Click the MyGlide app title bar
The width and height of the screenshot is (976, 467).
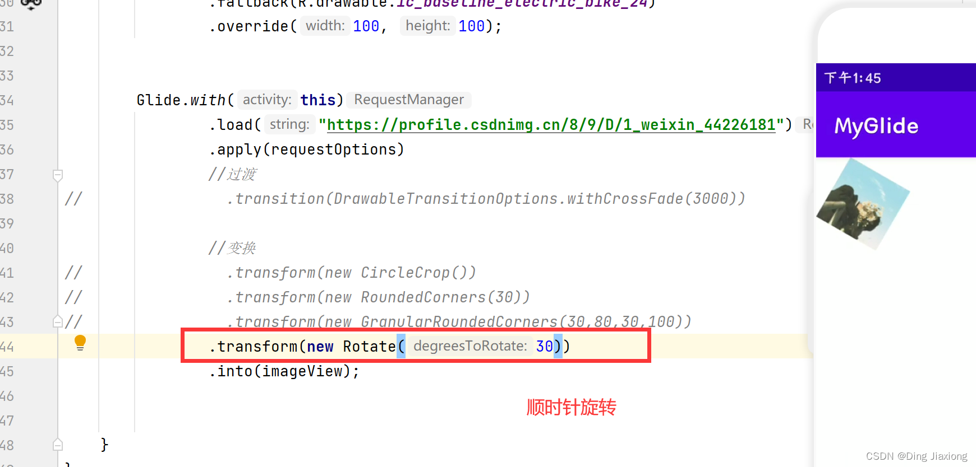point(896,125)
